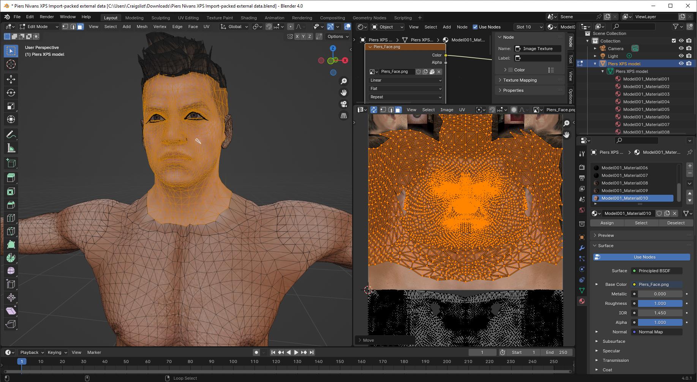Click the 3D viewport zoom icon
This screenshot has width=697, height=382.
(x=344, y=81)
